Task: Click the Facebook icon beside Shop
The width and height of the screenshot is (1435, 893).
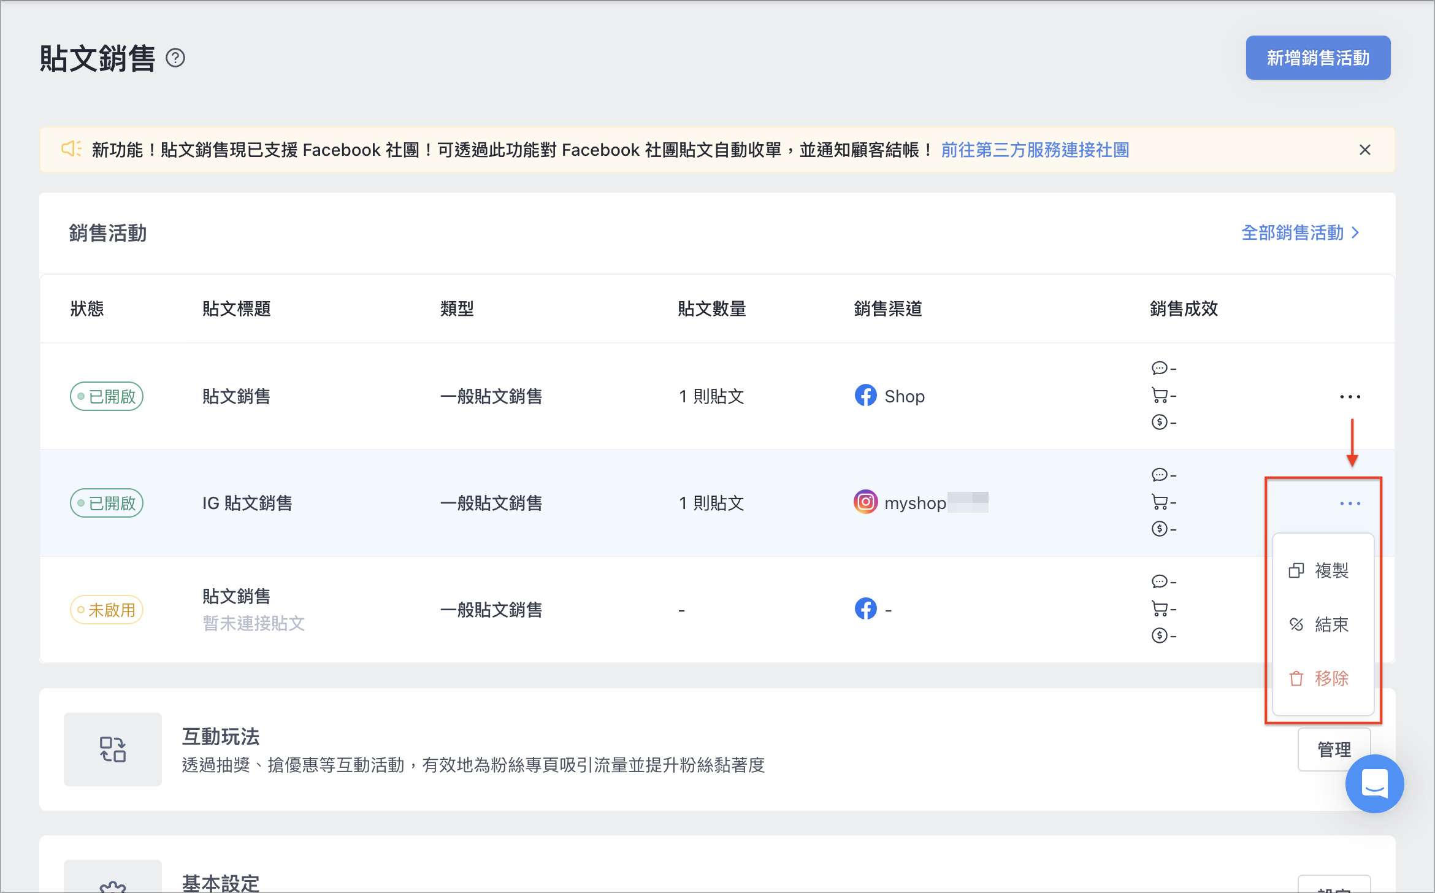Action: 866,396
